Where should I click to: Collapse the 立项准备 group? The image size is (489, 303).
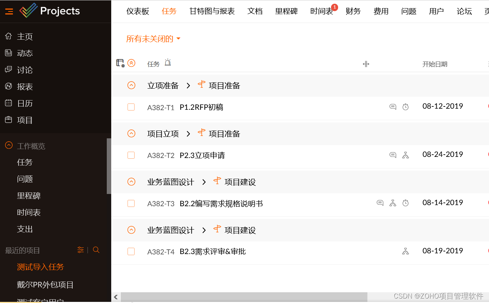131,85
